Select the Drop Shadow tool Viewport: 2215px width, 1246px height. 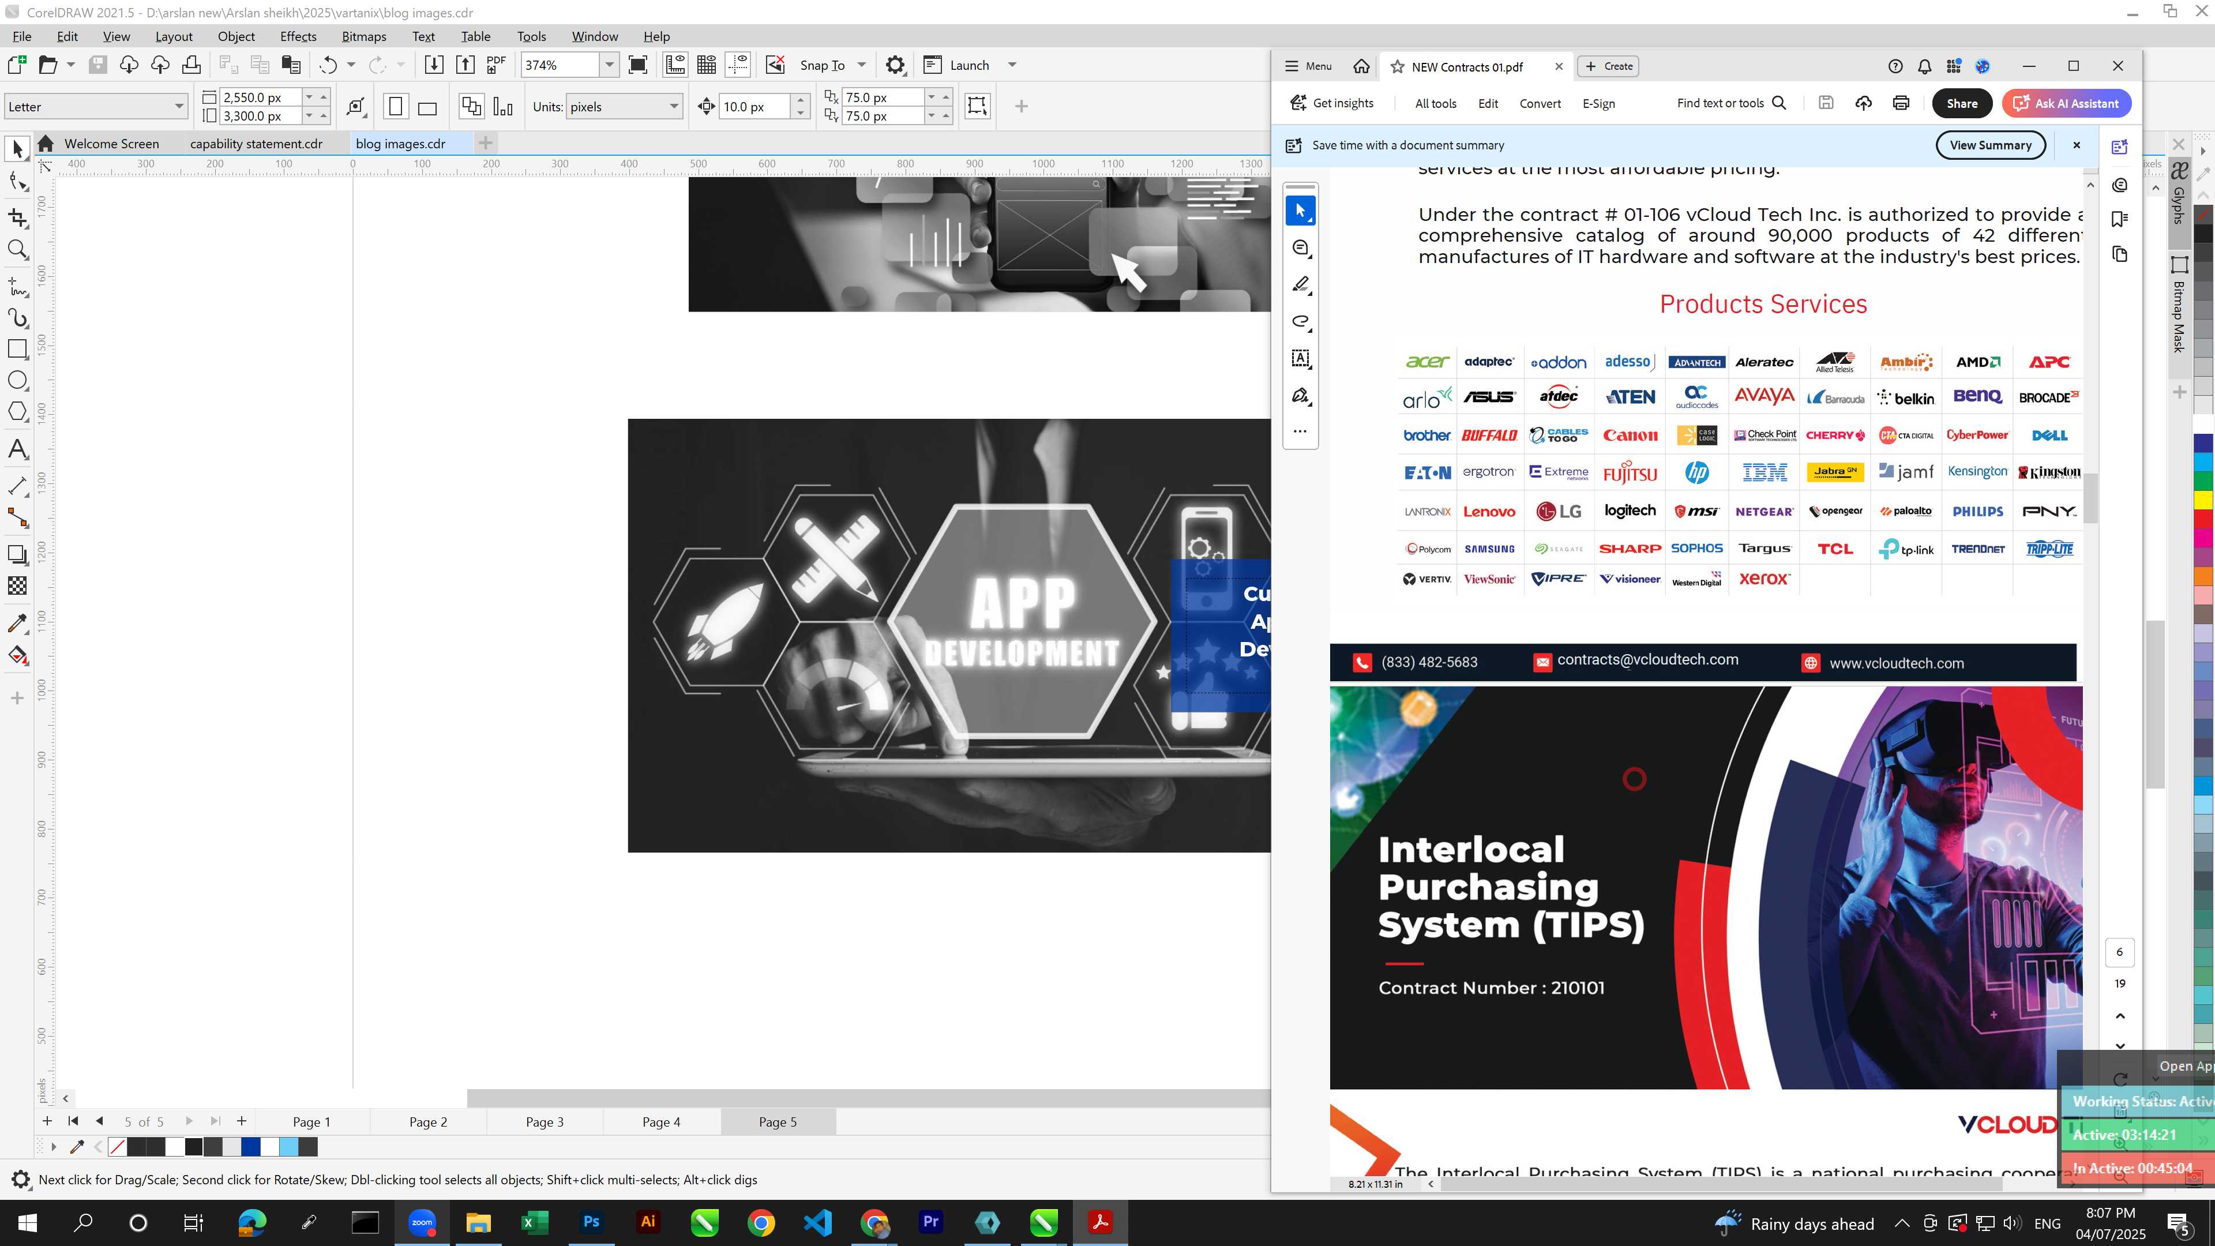17,554
